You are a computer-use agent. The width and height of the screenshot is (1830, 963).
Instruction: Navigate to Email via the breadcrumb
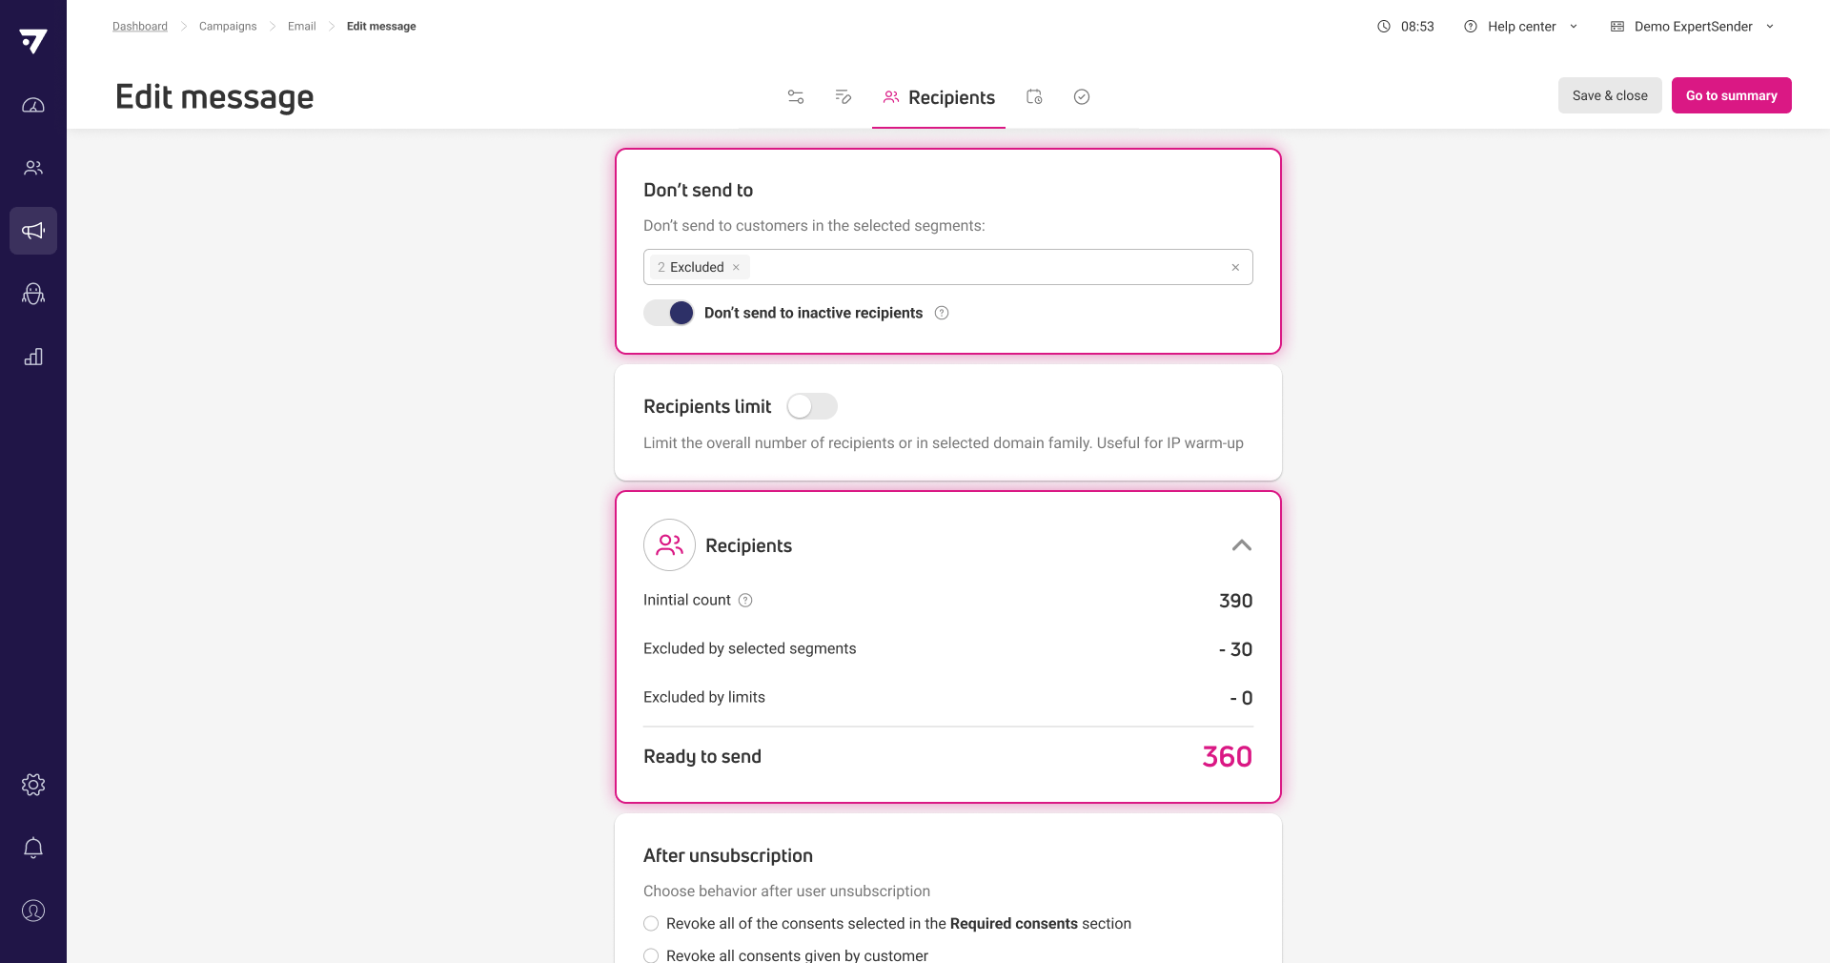pyautogui.click(x=301, y=26)
